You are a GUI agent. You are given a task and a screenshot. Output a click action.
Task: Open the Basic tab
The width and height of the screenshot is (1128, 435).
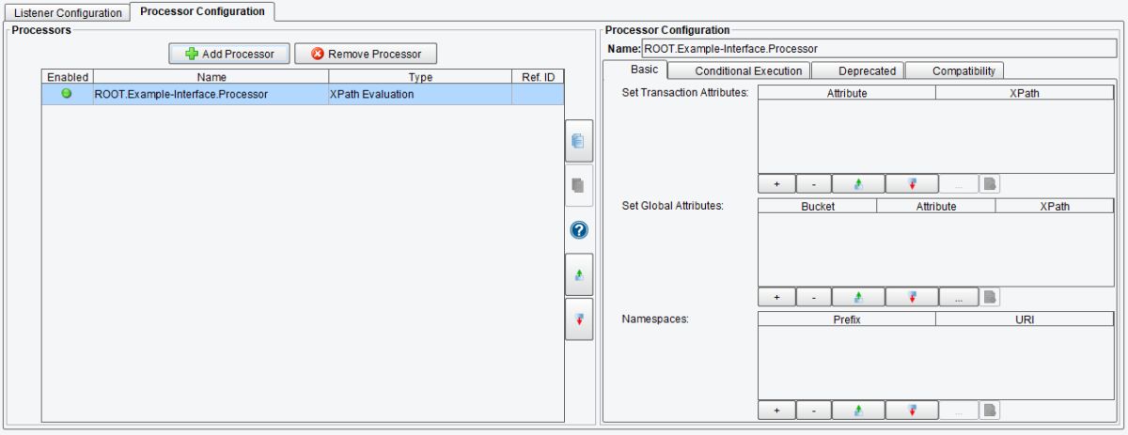(644, 70)
